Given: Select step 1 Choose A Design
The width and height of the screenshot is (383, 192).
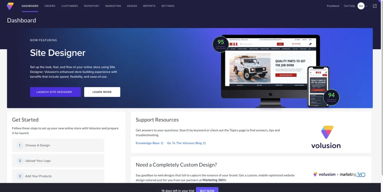Looking at the screenshot, I should (x=58, y=145).
